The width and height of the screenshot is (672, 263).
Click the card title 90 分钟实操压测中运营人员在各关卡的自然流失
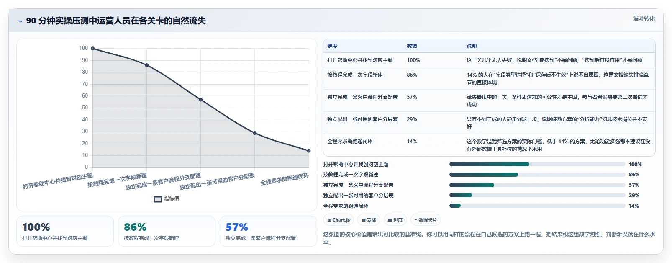[x=116, y=21]
